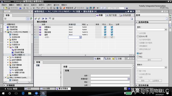Open the 在线(O) menu
This screenshot has width=172, height=96.
(x=34, y=5)
